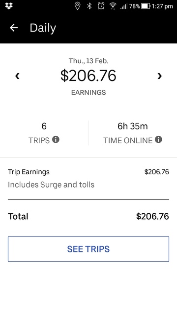Tap the Thu., 13 Feb. date label
177x316 pixels.
[88, 61]
